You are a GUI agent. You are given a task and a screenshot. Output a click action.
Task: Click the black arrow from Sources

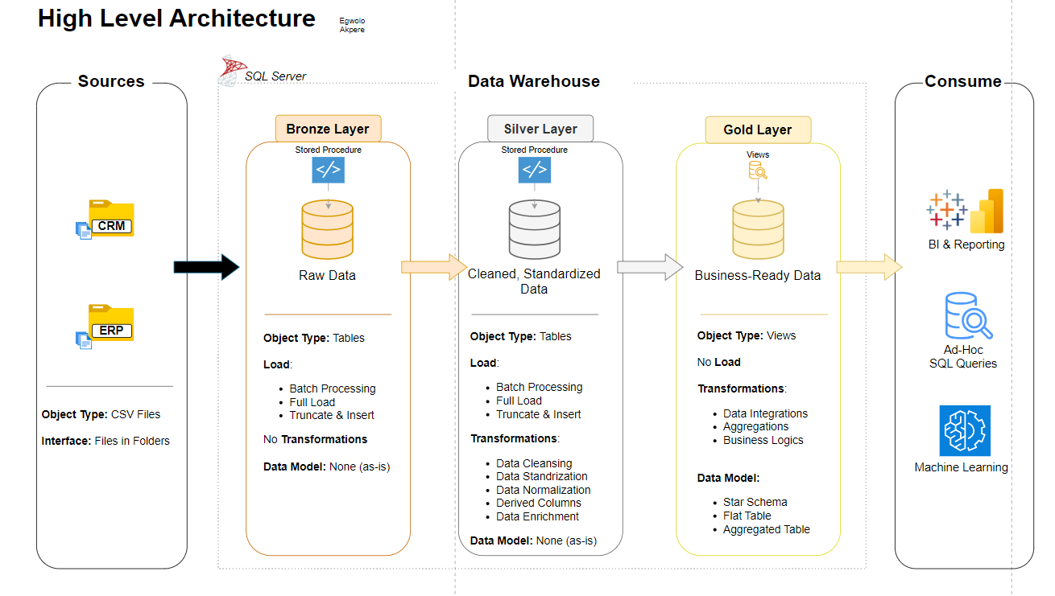pos(207,267)
